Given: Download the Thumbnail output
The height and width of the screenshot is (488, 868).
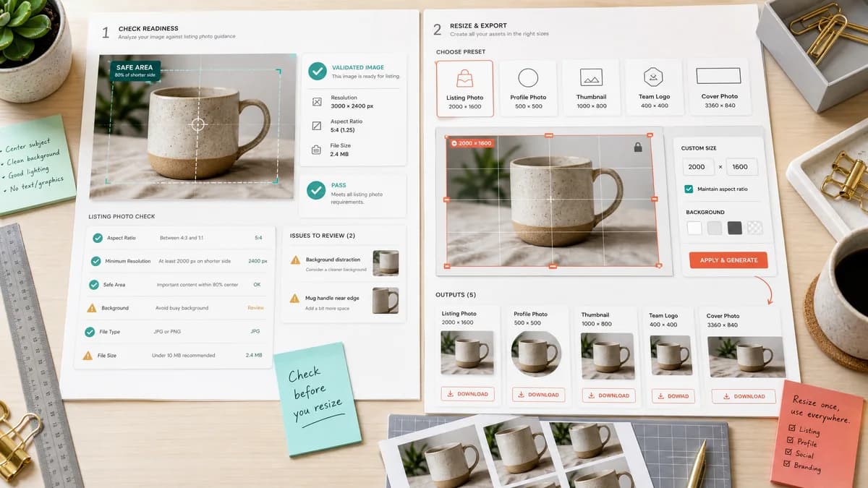Looking at the screenshot, I should pyautogui.click(x=609, y=395).
